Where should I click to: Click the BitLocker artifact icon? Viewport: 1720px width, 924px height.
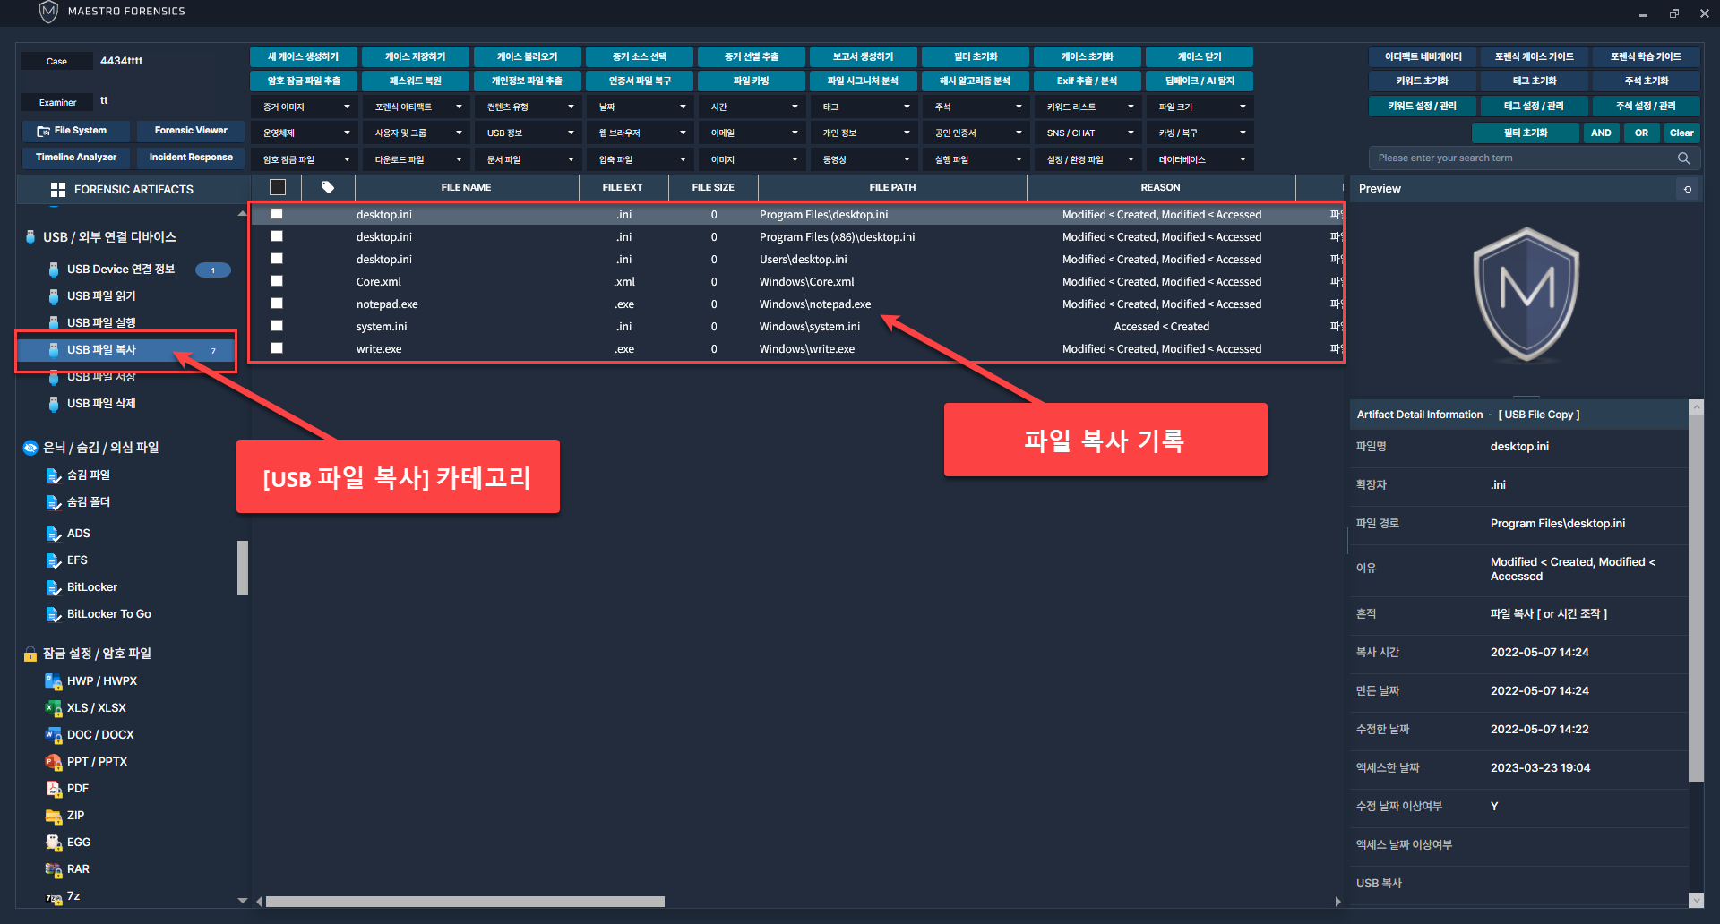click(54, 587)
